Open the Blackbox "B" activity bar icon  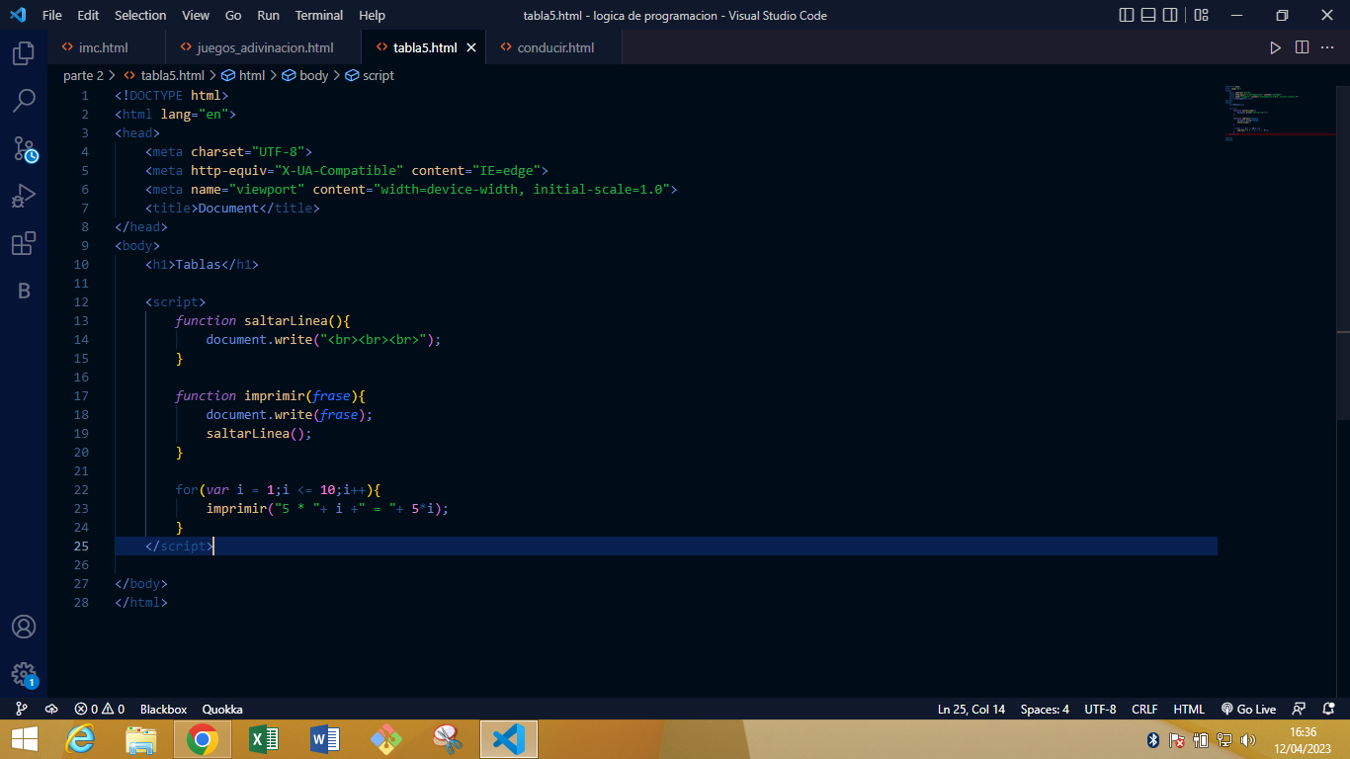pos(24,291)
